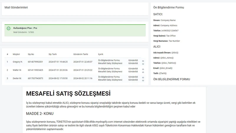236x133 pixels.
Task: Click the 'MESAFELİ SATIŞ SÖZLEŞMESİ' title
Action: [68, 93]
